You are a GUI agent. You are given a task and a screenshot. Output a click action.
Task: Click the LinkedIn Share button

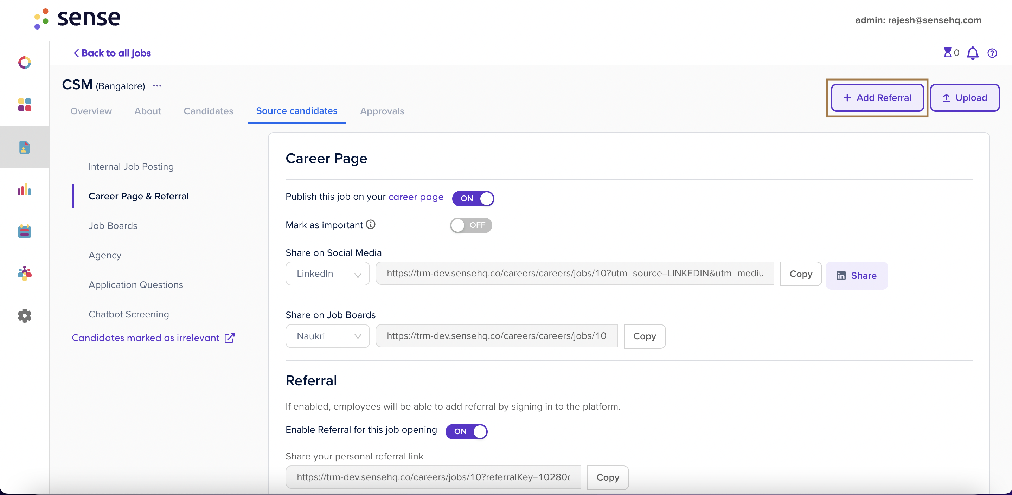[x=857, y=276]
